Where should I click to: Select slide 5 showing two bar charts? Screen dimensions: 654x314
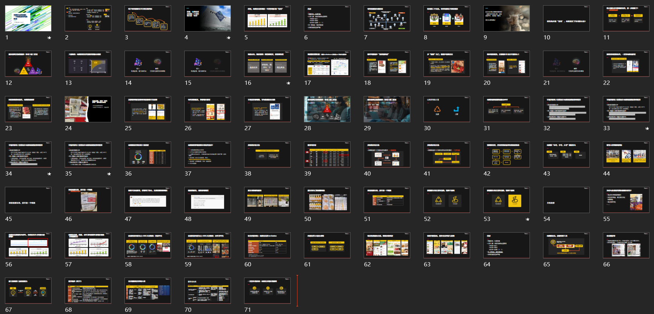pyautogui.click(x=267, y=18)
